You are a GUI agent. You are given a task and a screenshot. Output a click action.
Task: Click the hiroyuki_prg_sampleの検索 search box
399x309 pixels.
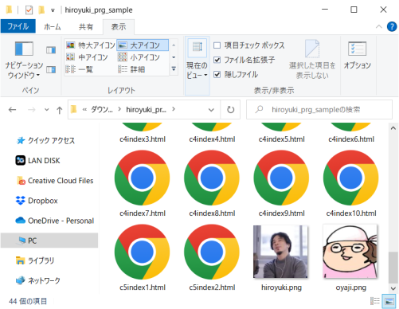[x=319, y=110]
